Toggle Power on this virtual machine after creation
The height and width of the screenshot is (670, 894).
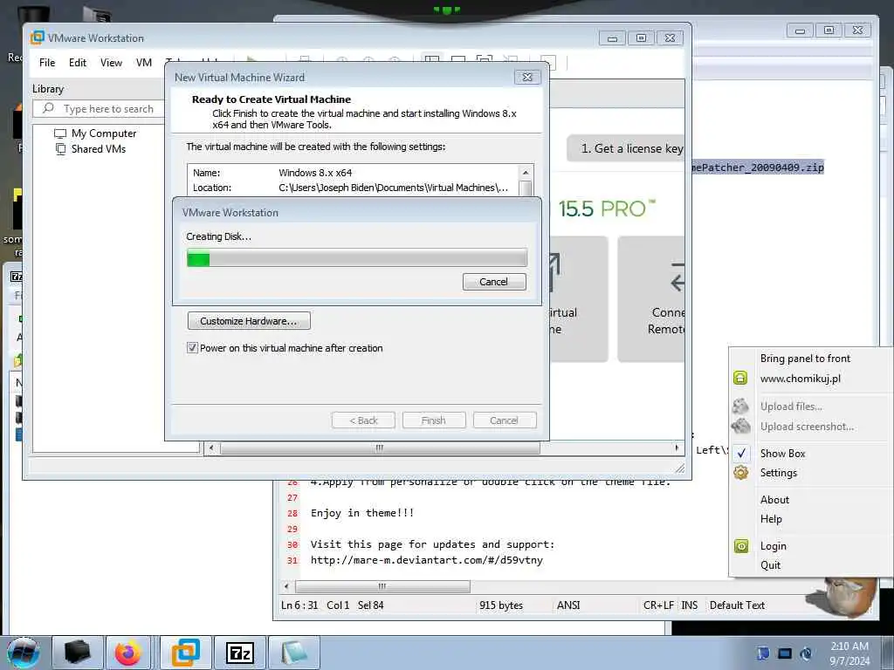192,347
